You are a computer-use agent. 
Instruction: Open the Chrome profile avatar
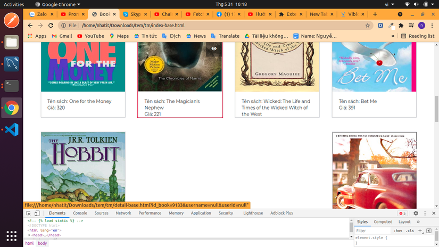(x=421, y=26)
